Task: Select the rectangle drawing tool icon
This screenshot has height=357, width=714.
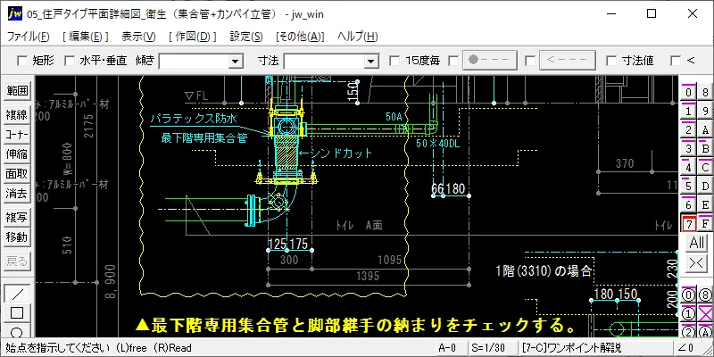Action: (x=17, y=313)
